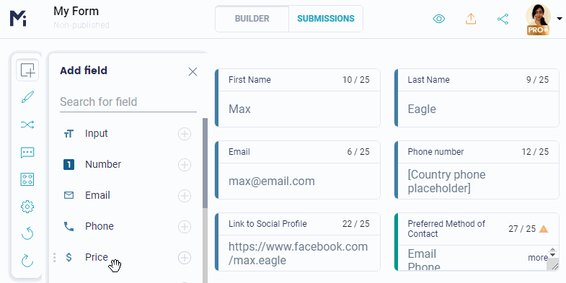Add the Price field with plus button
The width and height of the screenshot is (566, 283).
point(185,257)
